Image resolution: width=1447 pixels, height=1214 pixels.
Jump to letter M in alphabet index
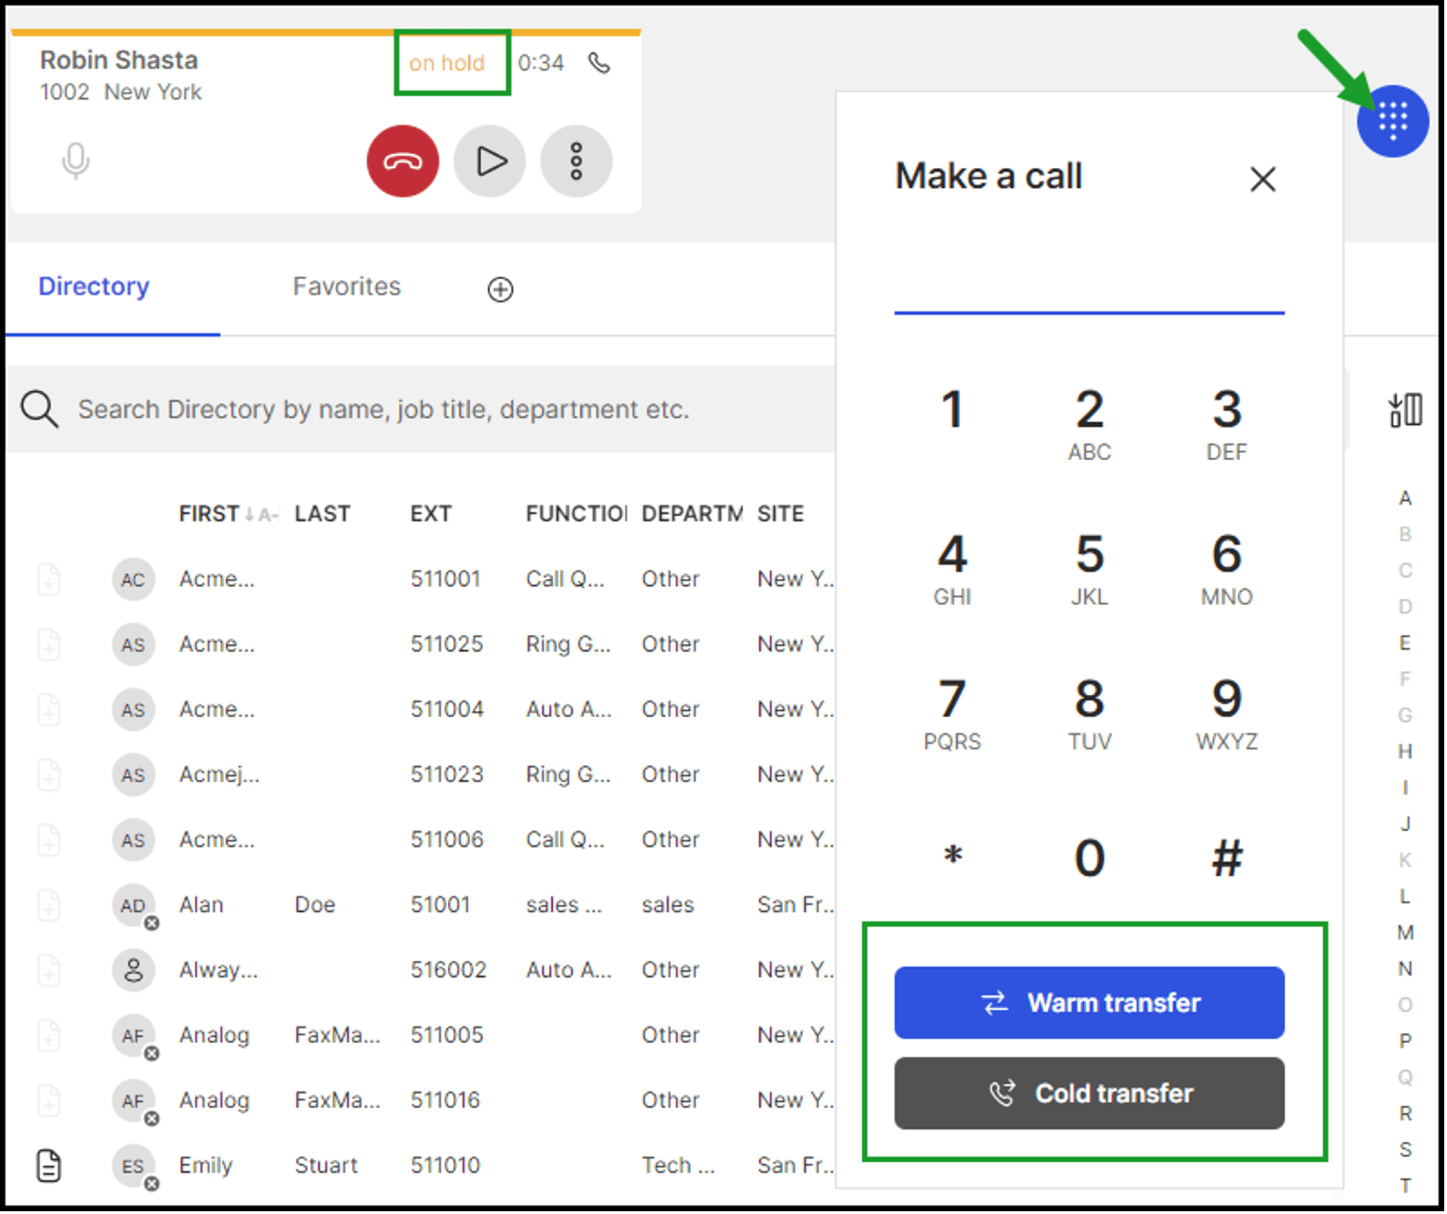click(1405, 933)
